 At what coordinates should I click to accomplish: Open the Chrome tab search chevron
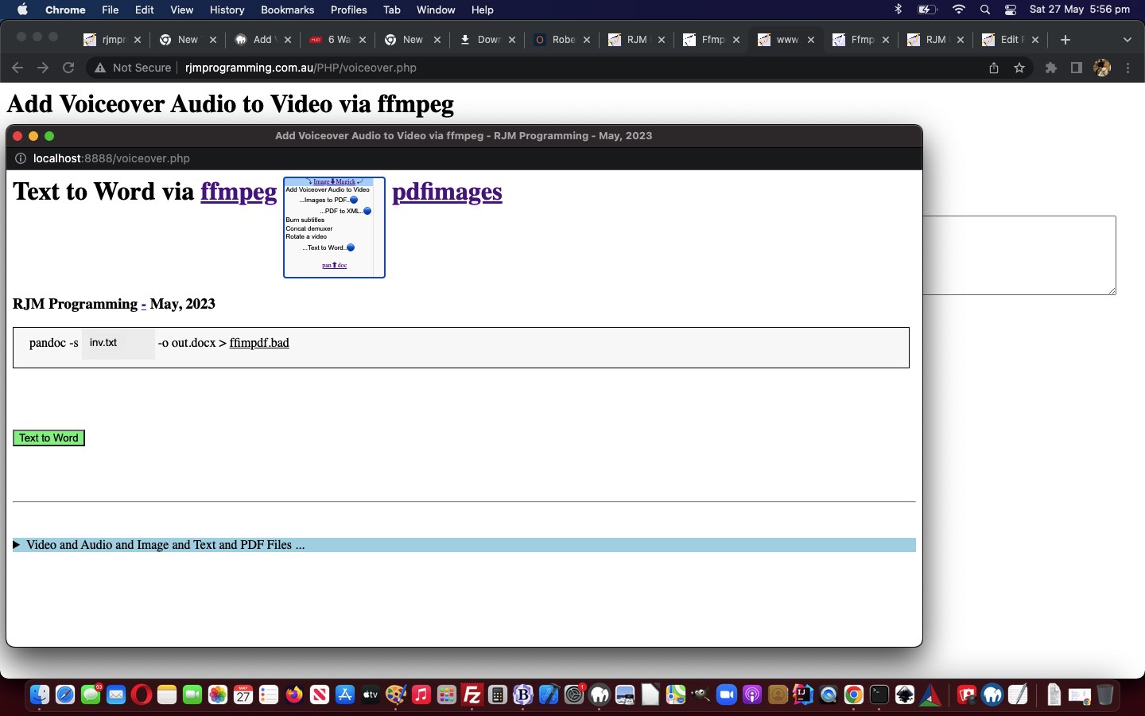click(x=1127, y=40)
